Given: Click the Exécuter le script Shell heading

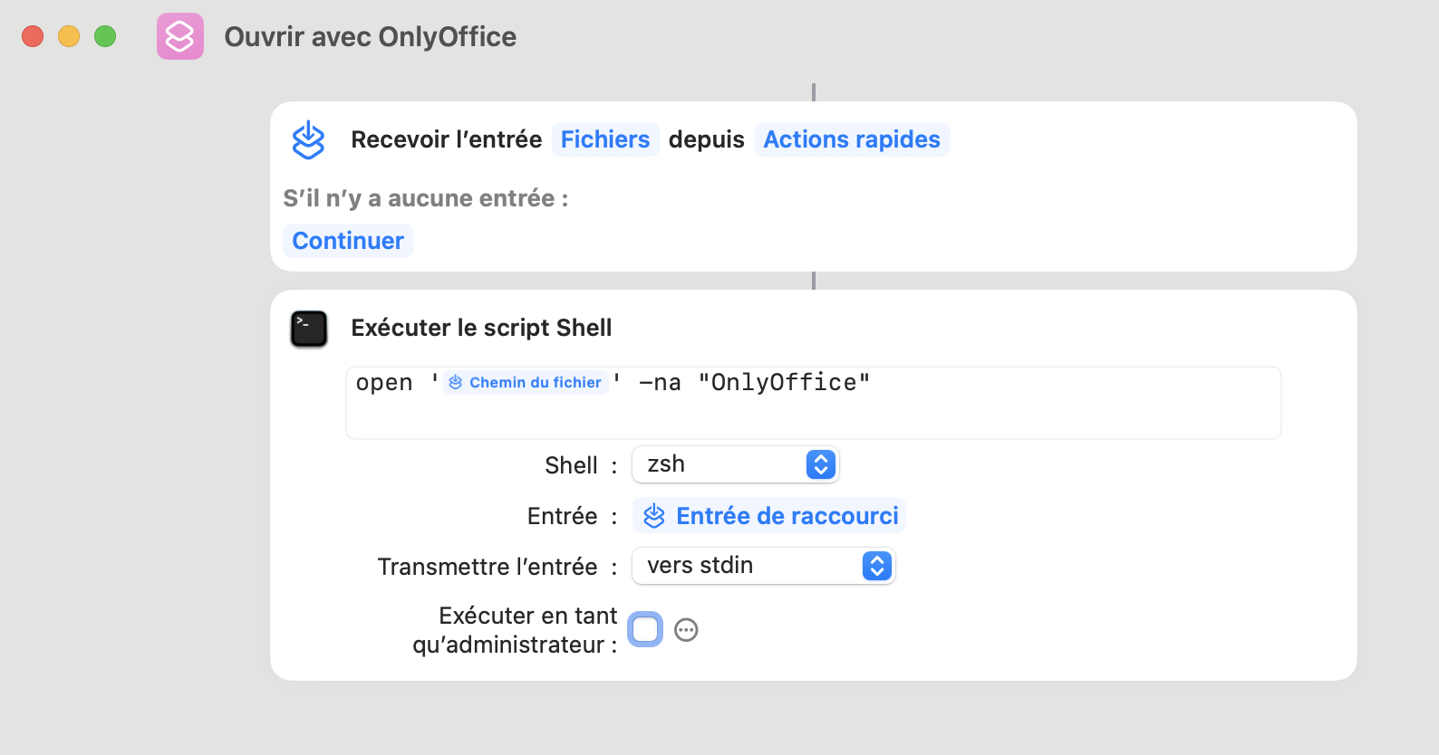Looking at the screenshot, I should 481,328.
